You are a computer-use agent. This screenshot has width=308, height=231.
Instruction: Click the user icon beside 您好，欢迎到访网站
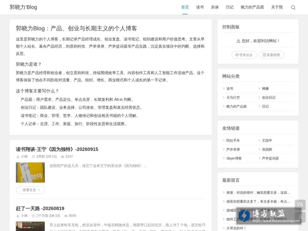pos(238,41)
